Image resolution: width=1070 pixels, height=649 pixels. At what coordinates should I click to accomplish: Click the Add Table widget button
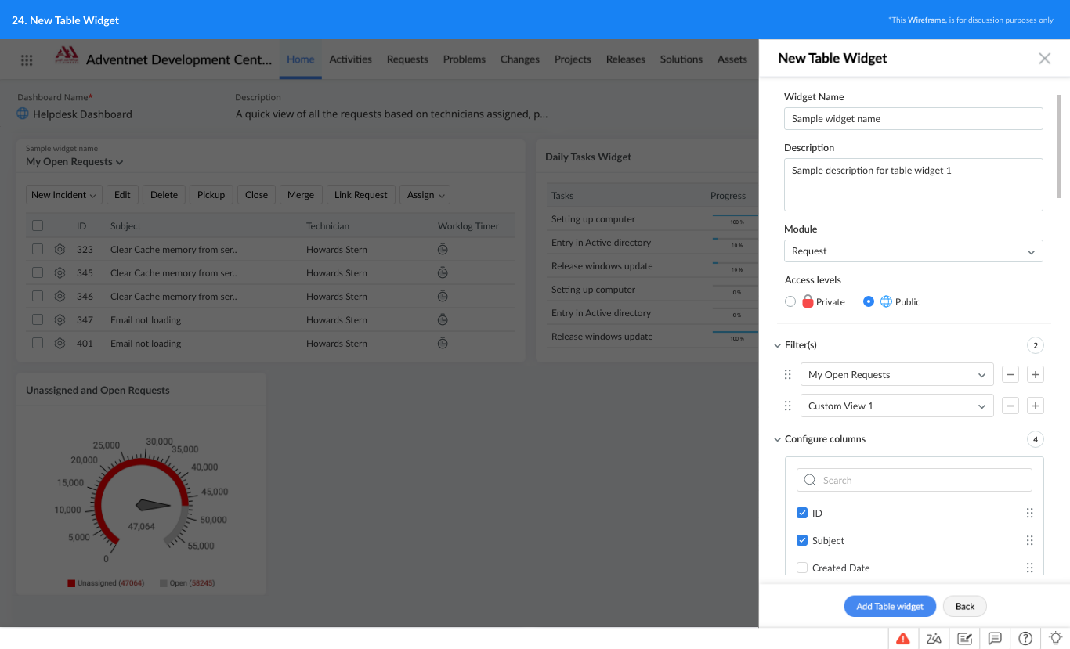[x=890, y=606]
